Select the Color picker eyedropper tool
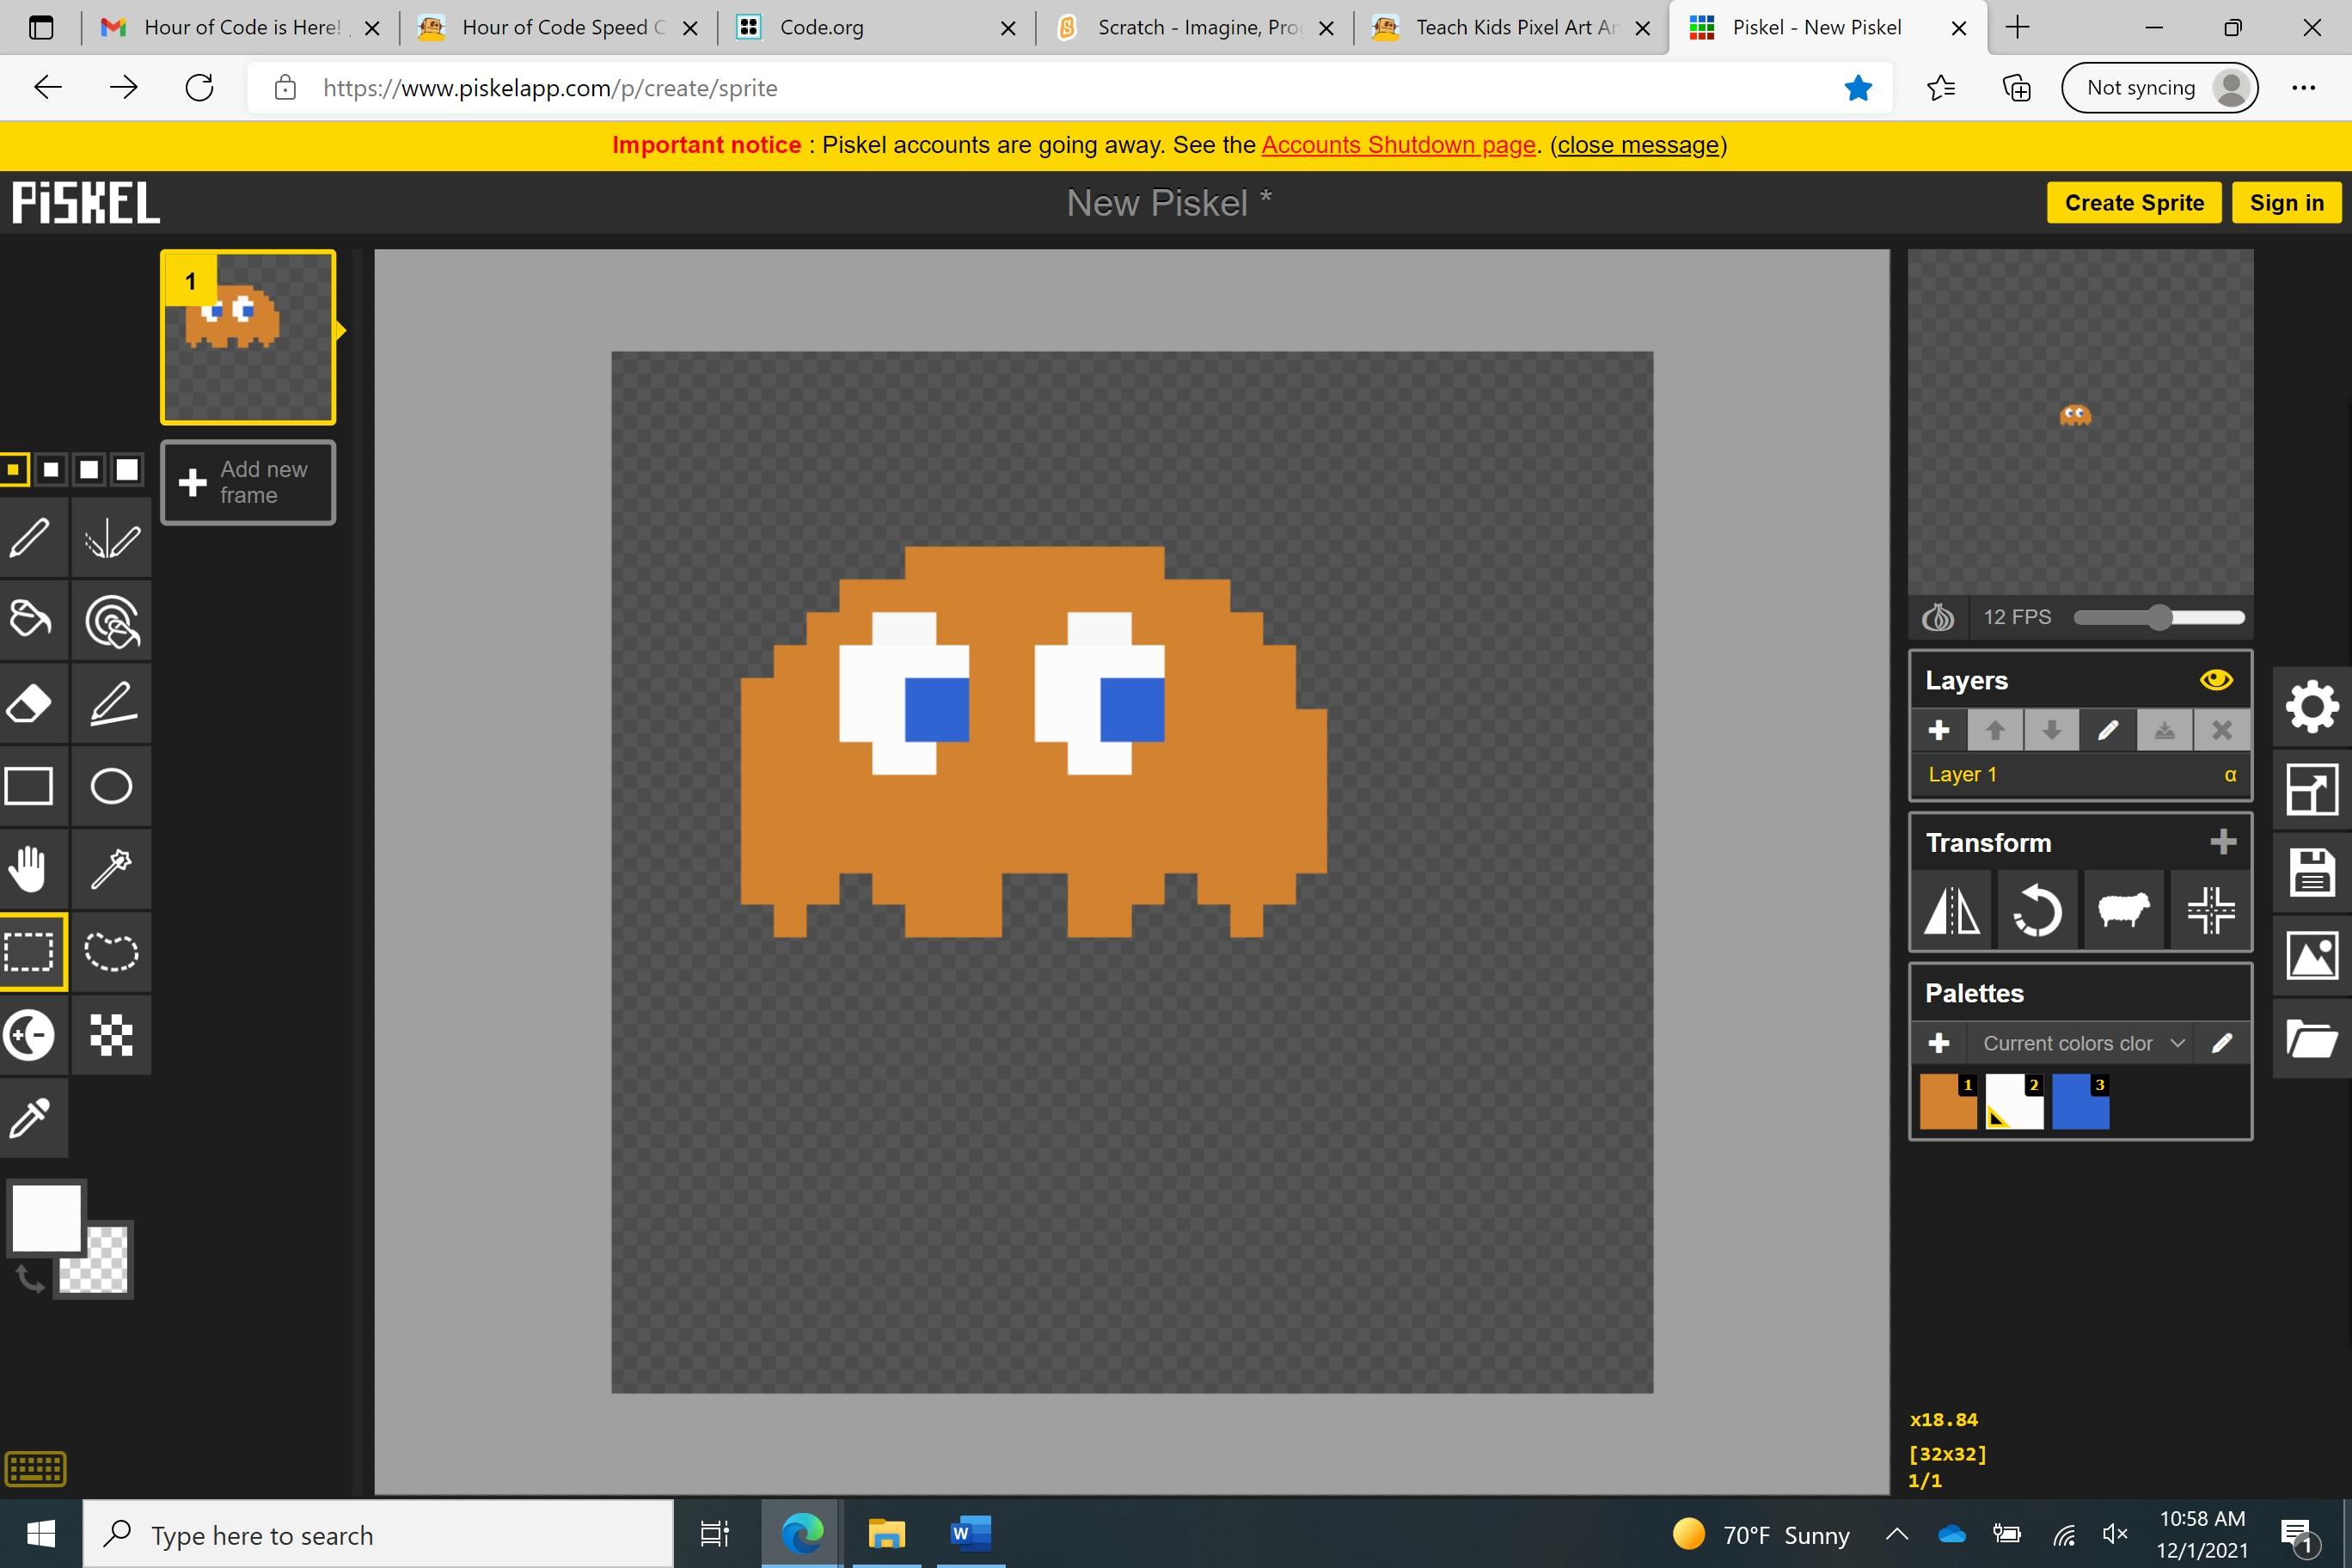2352x1568 pixels. 30,1118
